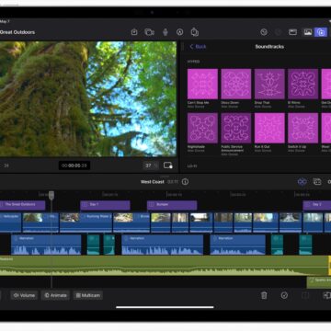Choose the Snap That soundtrack thumbnail
Image resolution: width=331 pixels, height=331 pixels.
(269, 84)
